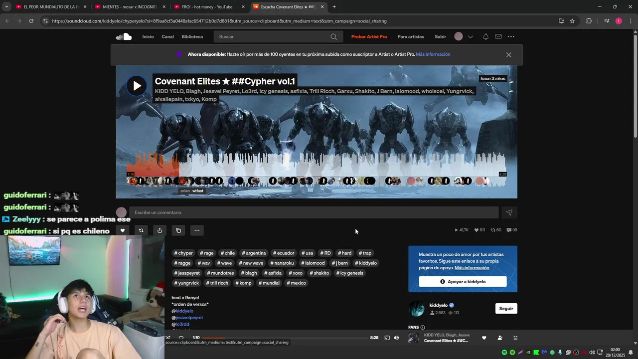
Task: Switch to FROI hot money tab
Action: (x=208, y=7)
